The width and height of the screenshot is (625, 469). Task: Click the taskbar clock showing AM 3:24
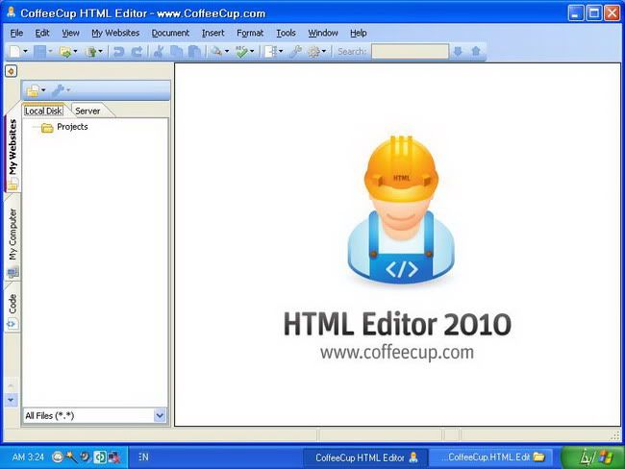click(x=28, y=457)
